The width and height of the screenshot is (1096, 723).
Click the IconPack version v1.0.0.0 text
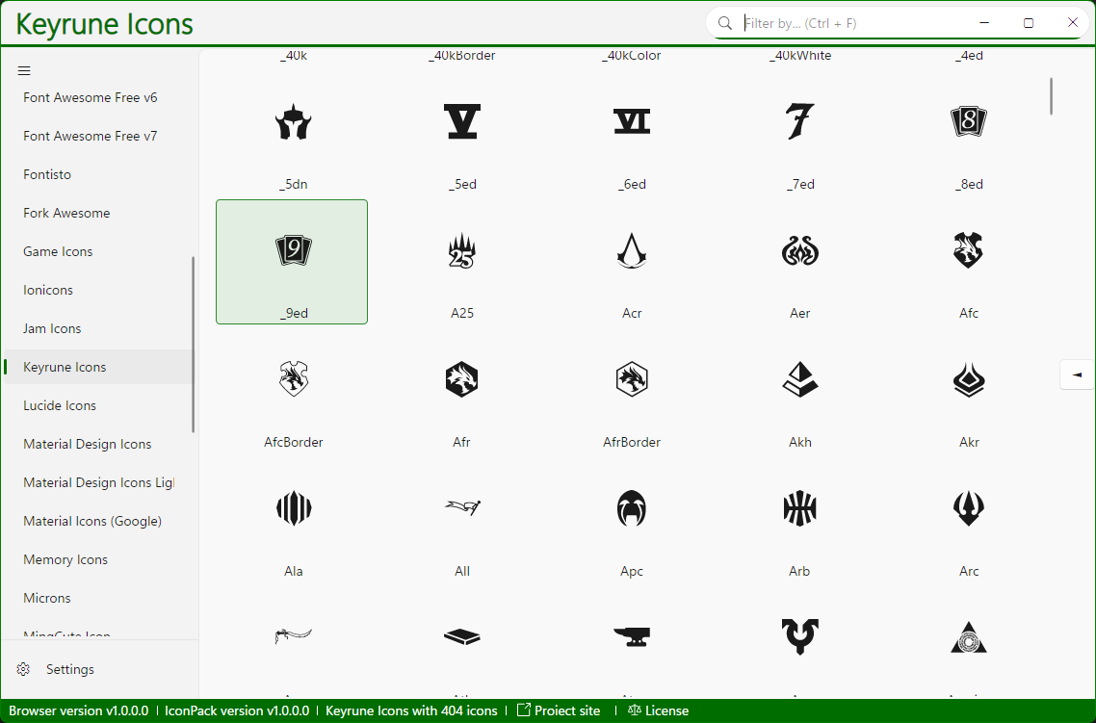[x=237, y=710]
